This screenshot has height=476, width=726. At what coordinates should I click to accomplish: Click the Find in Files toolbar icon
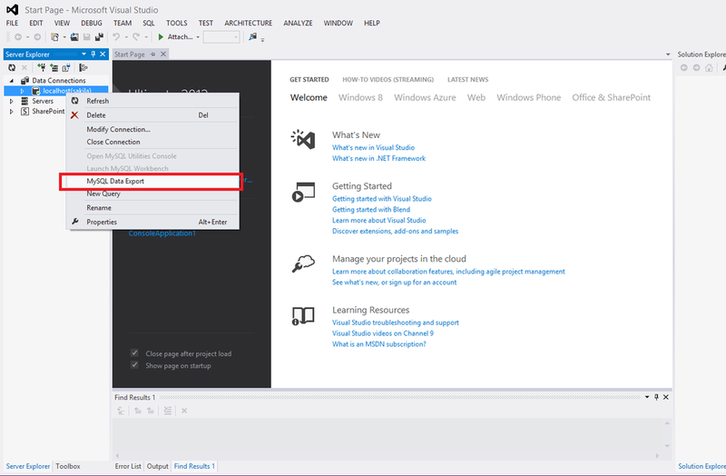pos(252,37)
